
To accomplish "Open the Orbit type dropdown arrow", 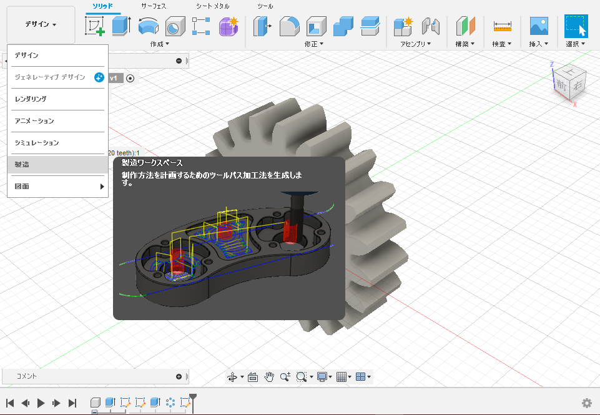I will click(242, 377).
